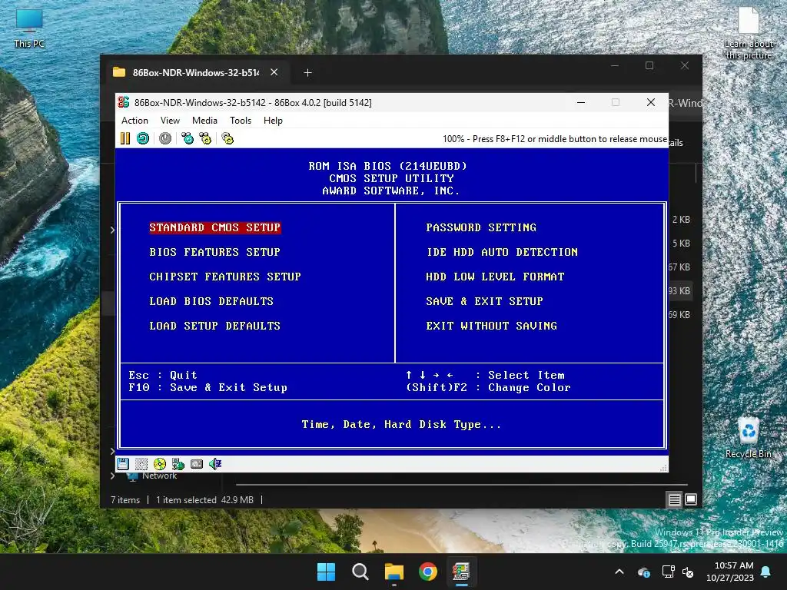This screenshot has height=590, width=787.
Task: Click the Hard Reset toolbar icon
Action: tap(143, 138)
